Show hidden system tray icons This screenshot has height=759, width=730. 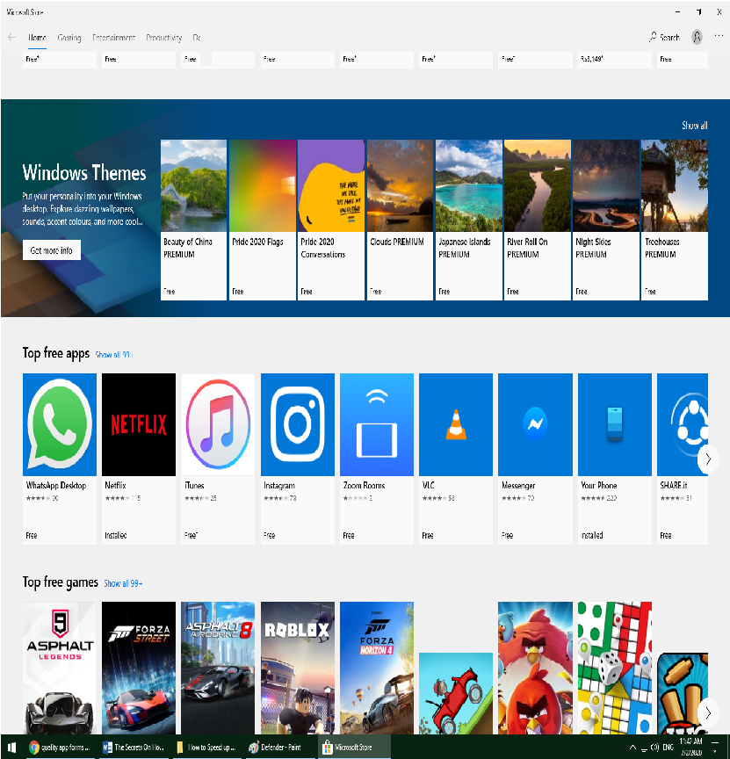click(x=632, y=748)
